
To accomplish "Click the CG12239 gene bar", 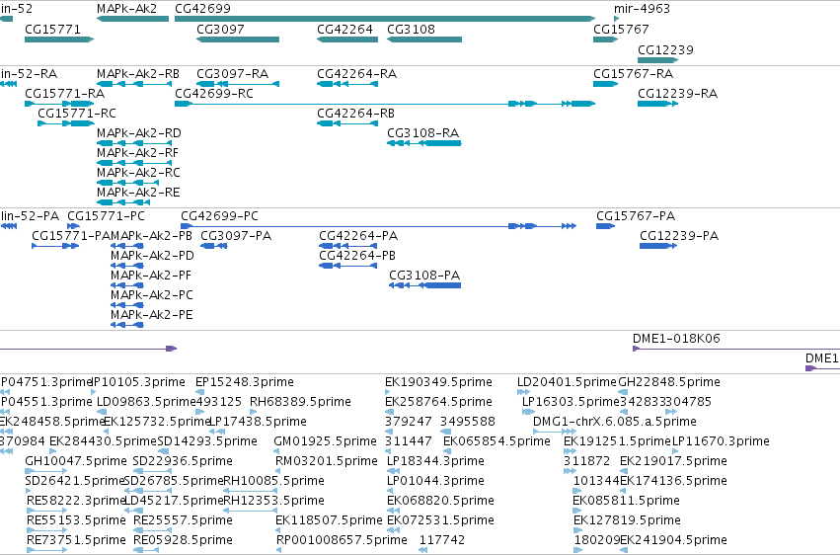I will coord(657,60).
